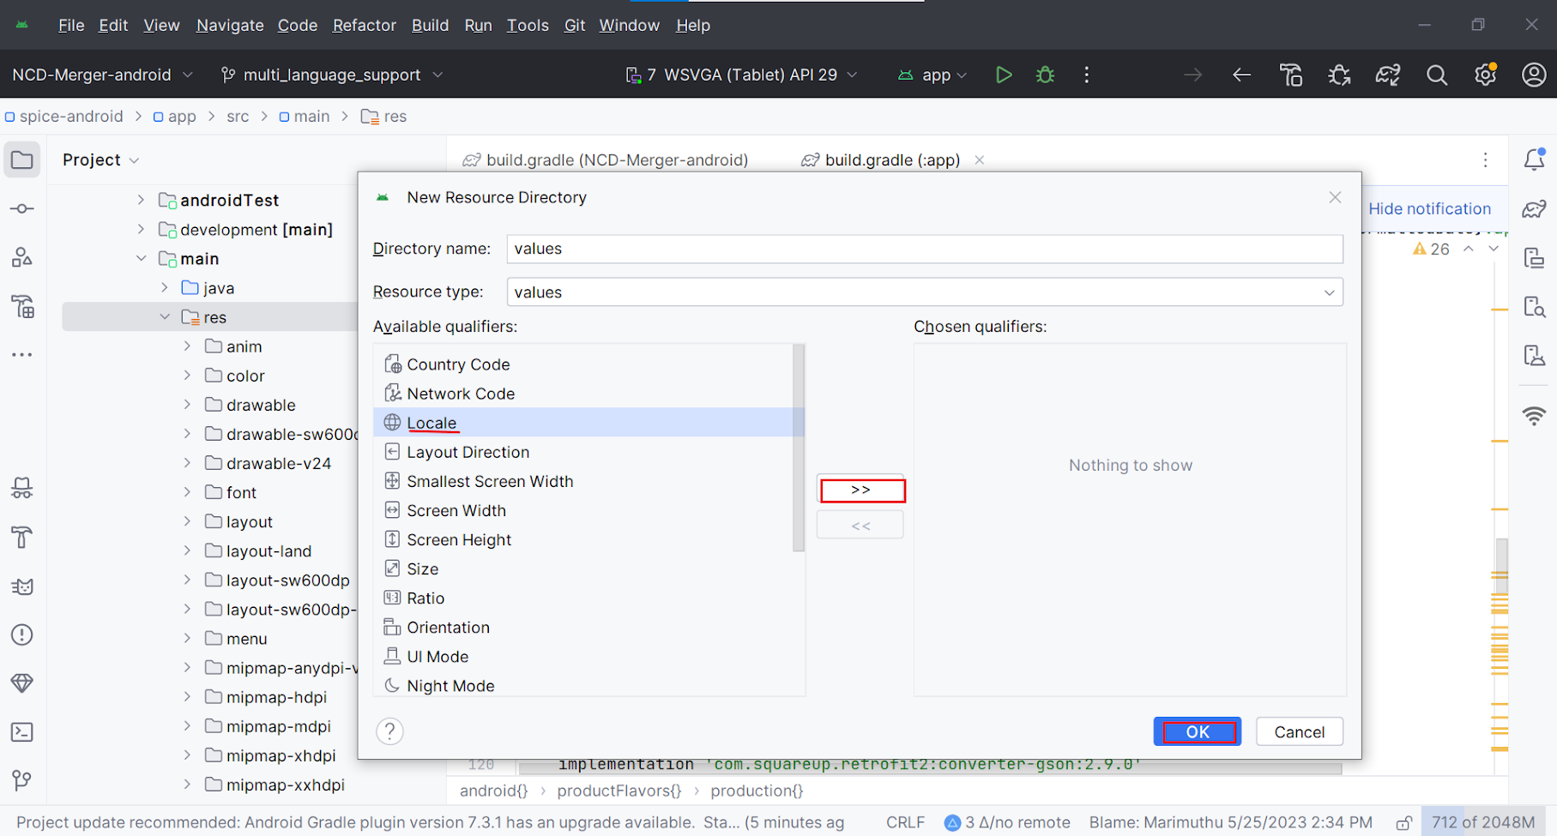Expand the java folder in tree
The height and width of the screenshot is (836, 1557).
click(x=165, y=288)
